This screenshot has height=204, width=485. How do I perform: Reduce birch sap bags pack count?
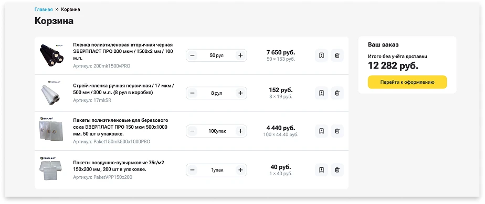tap(193, 131)
